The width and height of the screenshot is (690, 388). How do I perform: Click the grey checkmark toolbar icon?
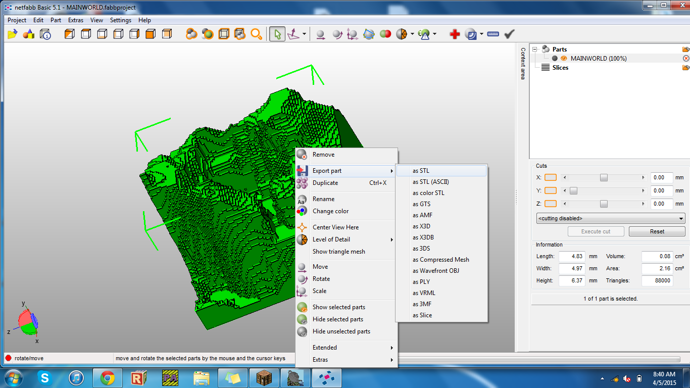509,34
